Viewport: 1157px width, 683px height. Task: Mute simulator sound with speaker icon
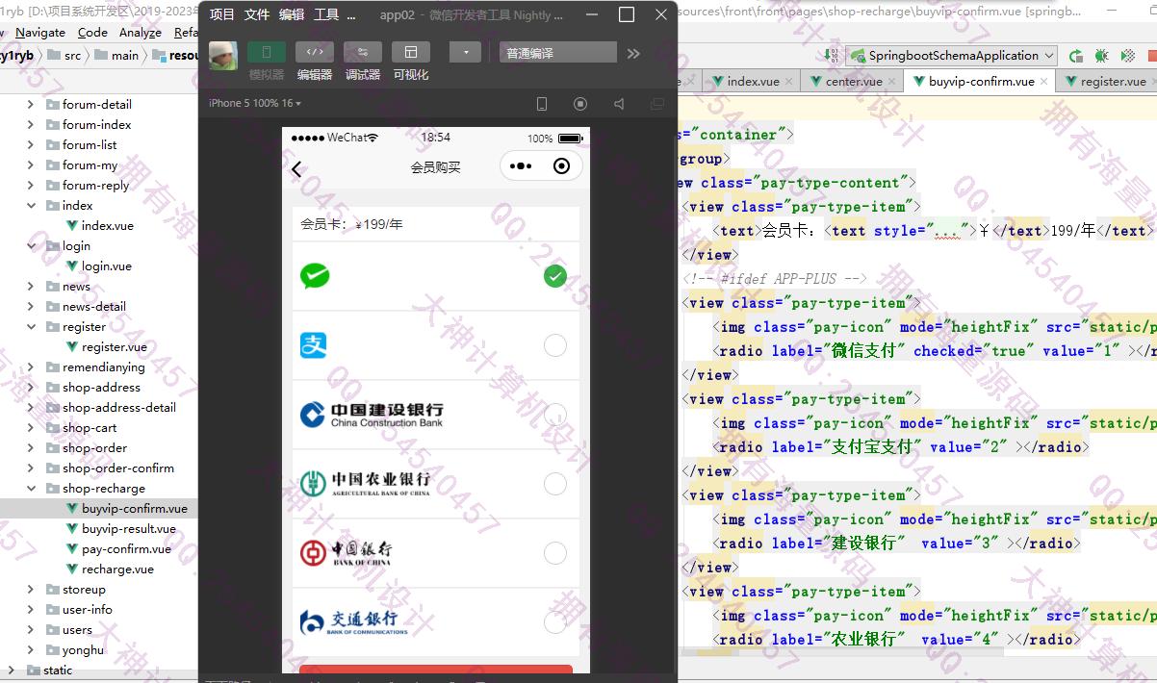[619, 104]
